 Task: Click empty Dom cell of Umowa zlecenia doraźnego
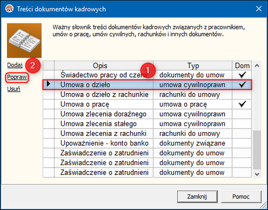coord(242,114)
